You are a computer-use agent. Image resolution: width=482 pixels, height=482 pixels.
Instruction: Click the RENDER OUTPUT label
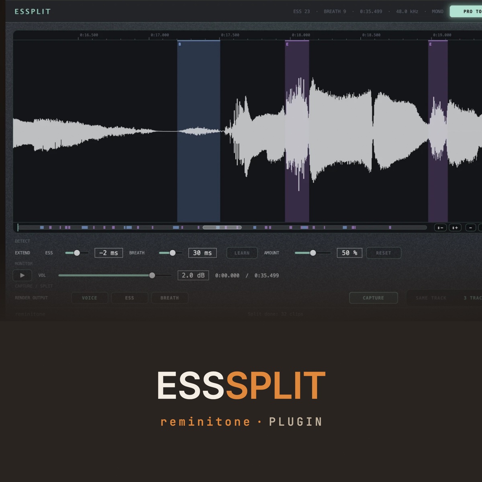click(x=31, y=298)
